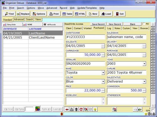Expand the YEAR dropdown
157x117 pixels.
[x=144, y=64]
